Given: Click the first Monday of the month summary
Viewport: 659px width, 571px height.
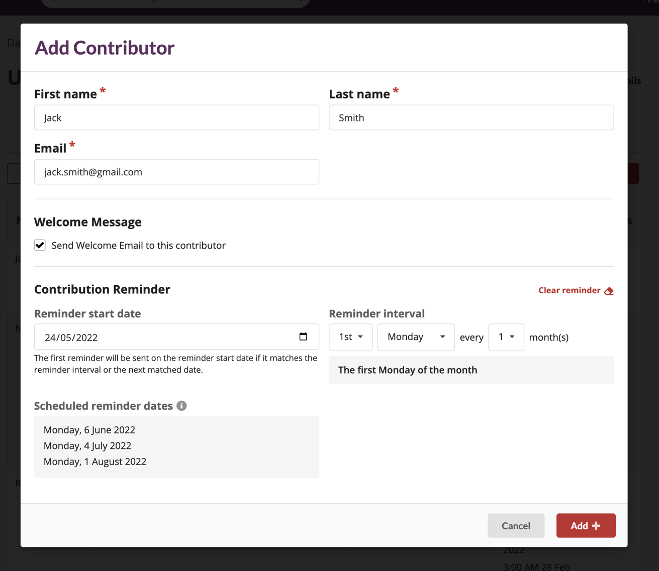Looking at the screenshot, I should tap(407, 370).
